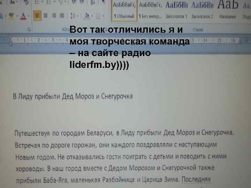The height and width of the screenshot is (188, 251).
Task: Click the decrease indent icon
Action: (74, 2)
